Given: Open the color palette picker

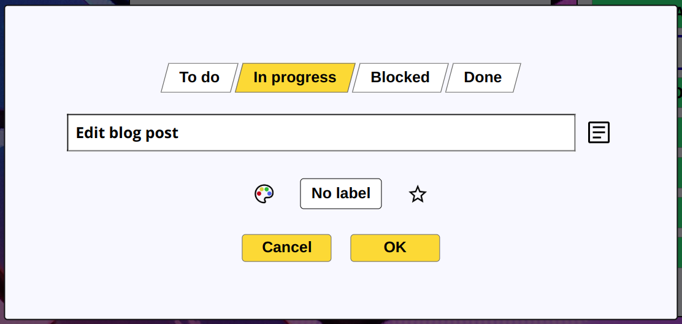Looking at the screenshot, I should 264,193.
